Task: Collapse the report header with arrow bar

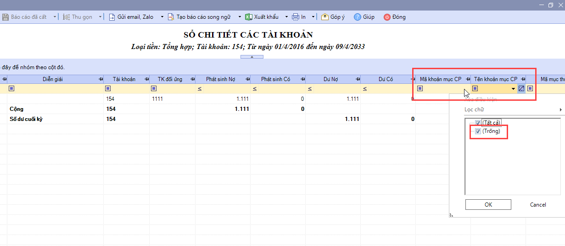Action: point(252,57)
